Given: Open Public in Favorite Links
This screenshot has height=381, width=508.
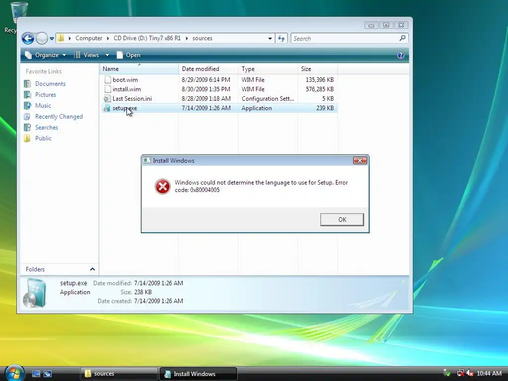Looking at the screenshot, I should tap(44, 138).
